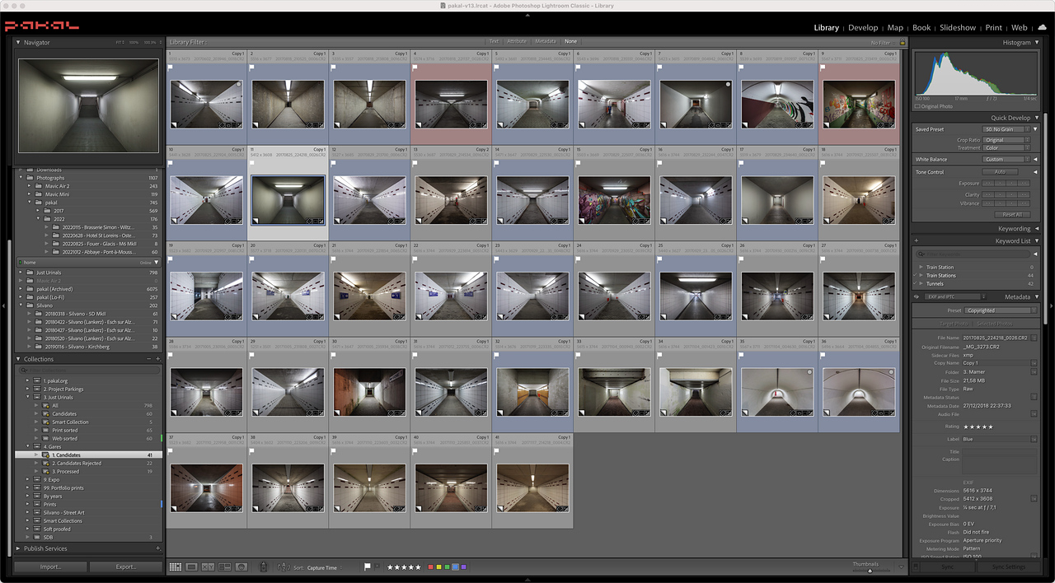Switch to Loupe view using its toolbar icon

(x=191, y=567)
